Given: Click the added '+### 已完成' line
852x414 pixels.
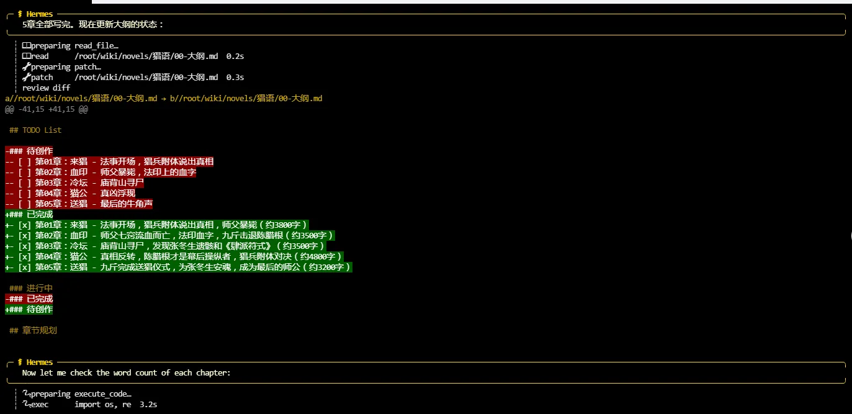Looking at the screenshot, I should point(29,214).
